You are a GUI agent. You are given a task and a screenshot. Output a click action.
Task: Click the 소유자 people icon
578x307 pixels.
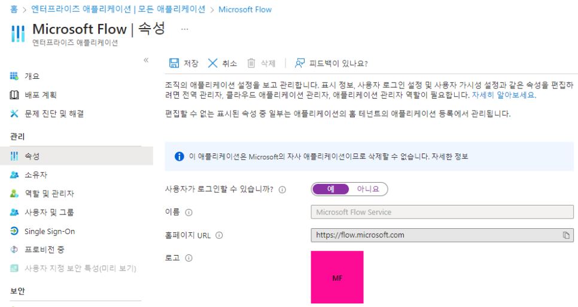[x=14, y=175]
